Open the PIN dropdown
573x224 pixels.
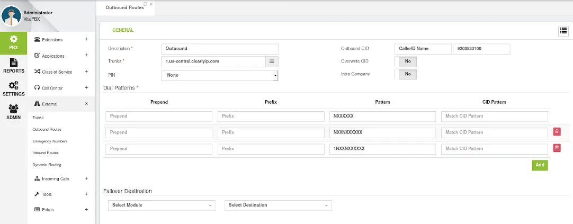click(220, 75)
